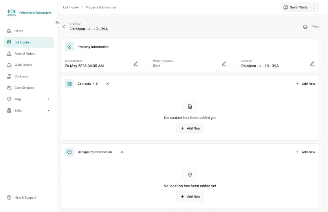Screen dimensions: 328x212
Task: Expand the Sales submenu arrow
Action: point(48,111)
